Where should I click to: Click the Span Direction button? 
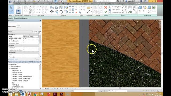(115, 13)
